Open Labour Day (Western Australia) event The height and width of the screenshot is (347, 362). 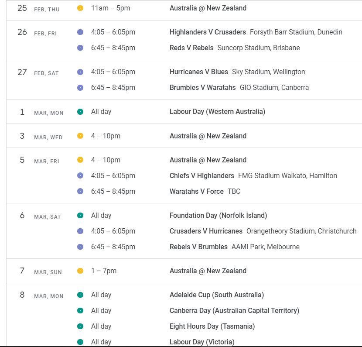click(218, 112)
